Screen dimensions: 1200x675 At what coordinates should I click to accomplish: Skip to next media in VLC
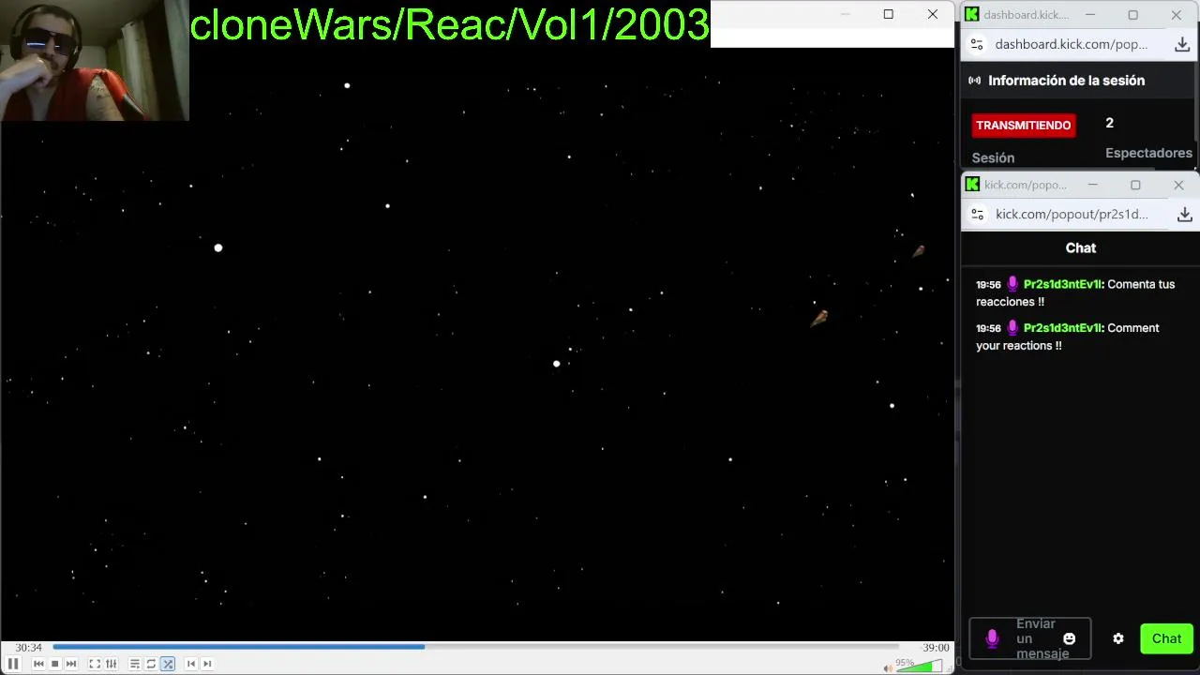tap(71, 664)
